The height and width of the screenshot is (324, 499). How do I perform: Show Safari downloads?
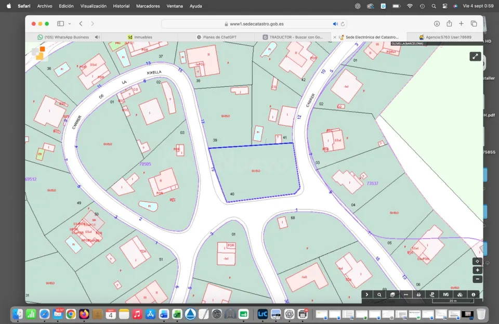click(x=437, y=23)
